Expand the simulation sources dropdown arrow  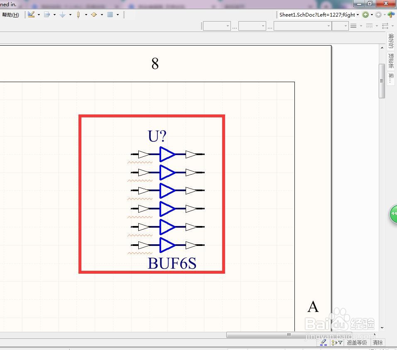[102, 15]
